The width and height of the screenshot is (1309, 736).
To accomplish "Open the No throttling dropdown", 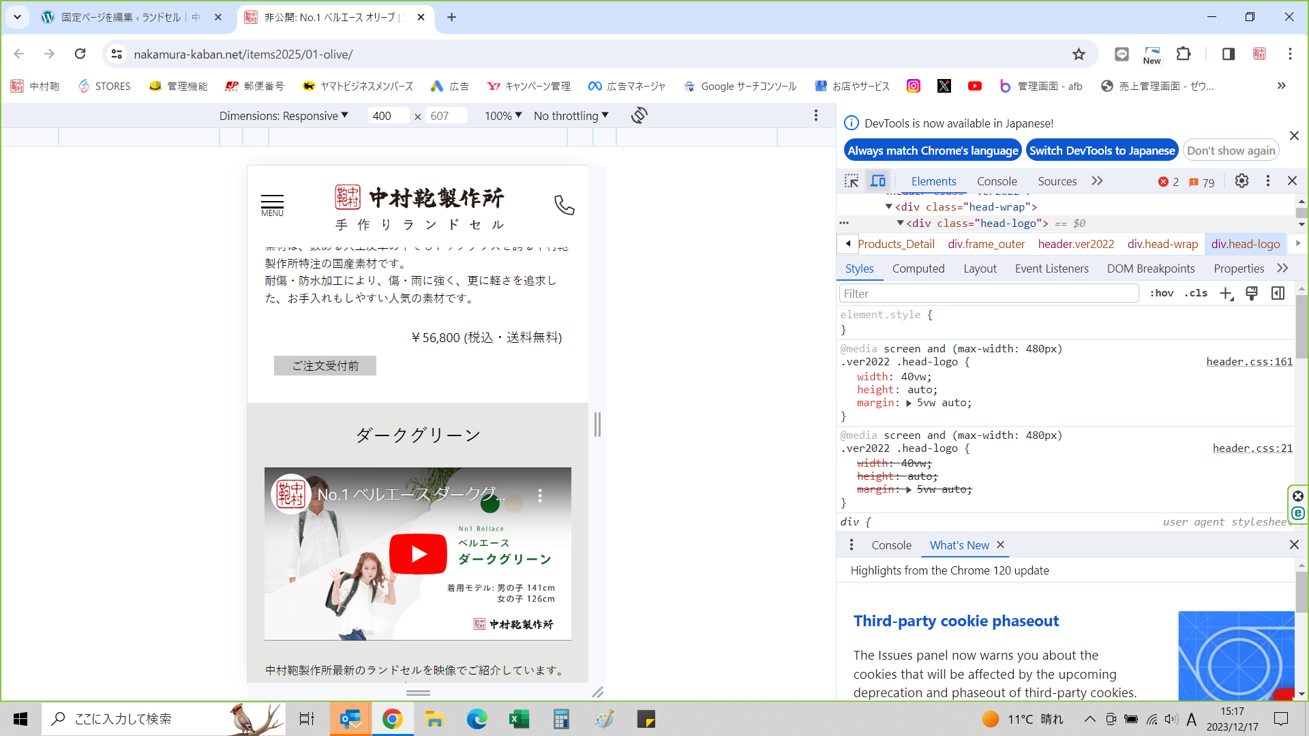I will (571, 116).
